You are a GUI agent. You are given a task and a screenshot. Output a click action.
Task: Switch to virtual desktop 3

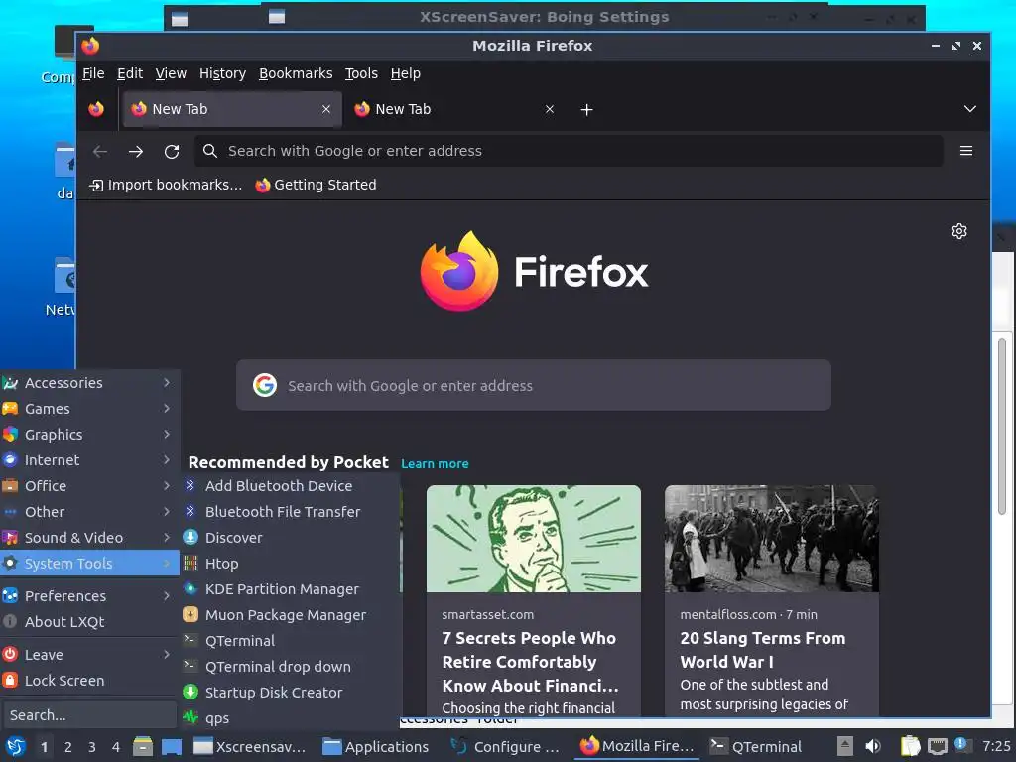point(92,747)
